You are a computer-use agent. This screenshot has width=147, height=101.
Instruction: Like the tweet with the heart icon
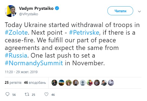tap(46, 94)
